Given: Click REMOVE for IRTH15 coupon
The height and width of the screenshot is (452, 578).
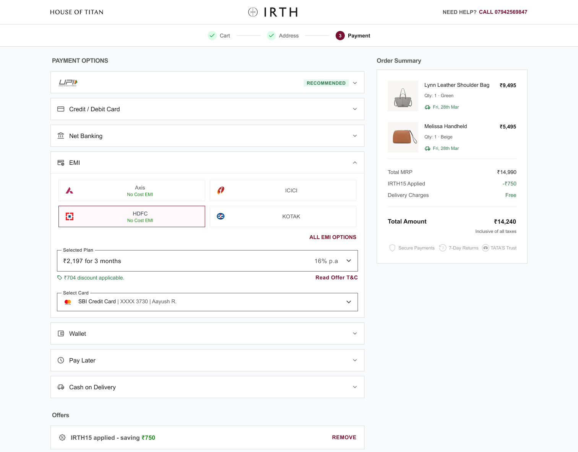Looking at the screenshot, I should (x=344, y=437).
